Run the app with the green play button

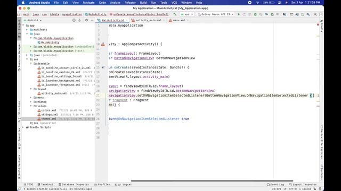(x=239, y=14)
